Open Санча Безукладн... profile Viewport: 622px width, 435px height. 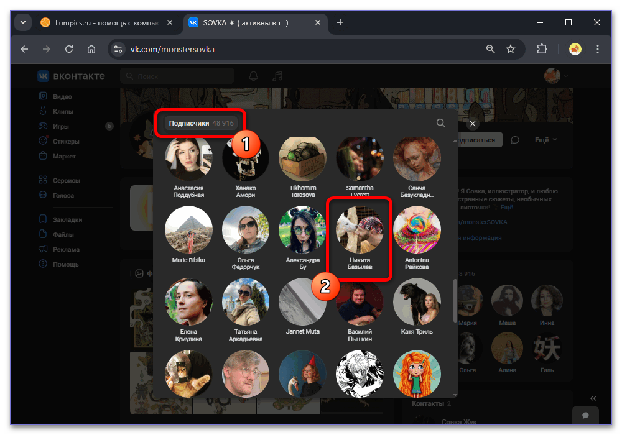pyautogui.click(x=417, y=167)
